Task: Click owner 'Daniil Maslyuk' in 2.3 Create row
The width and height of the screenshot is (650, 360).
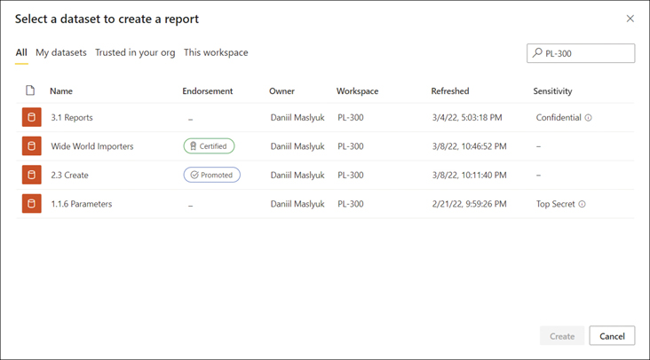Action: (x=297, y=175)
